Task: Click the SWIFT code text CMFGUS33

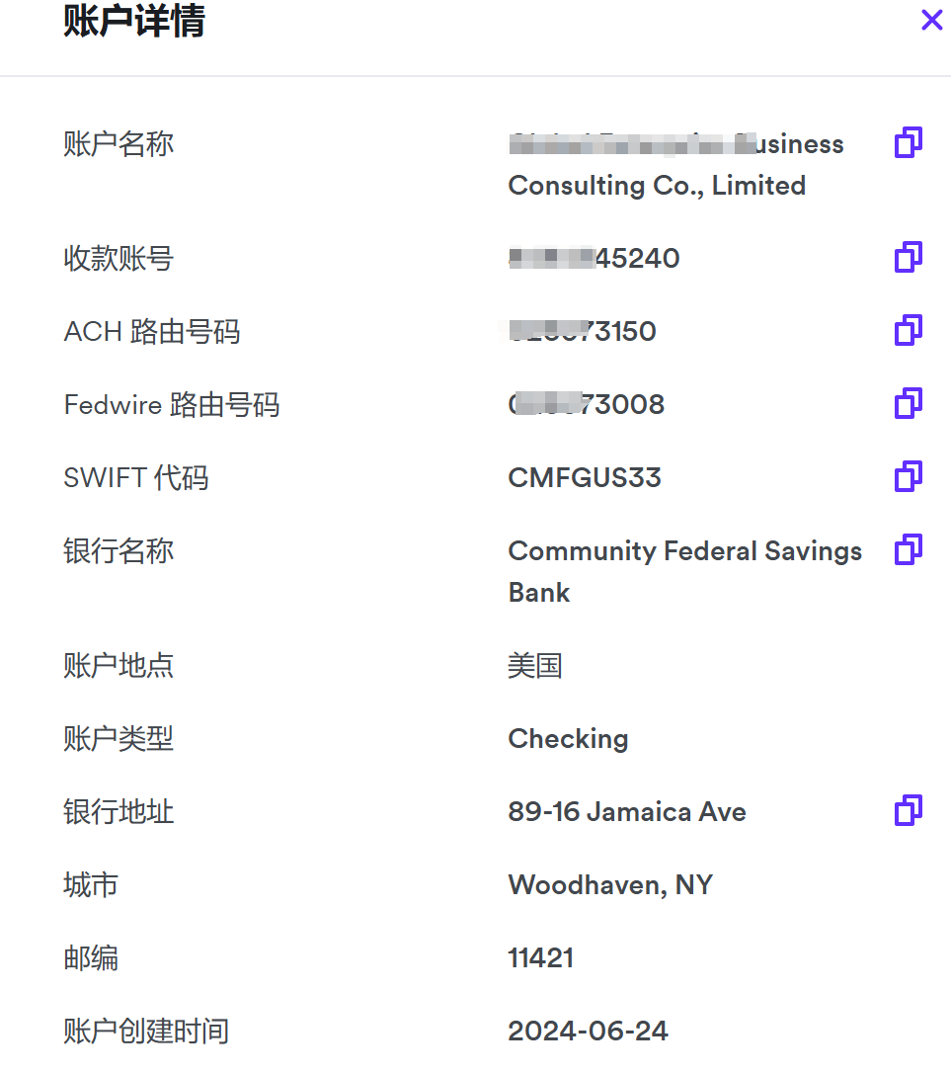Action: click(x=584, y=478)
